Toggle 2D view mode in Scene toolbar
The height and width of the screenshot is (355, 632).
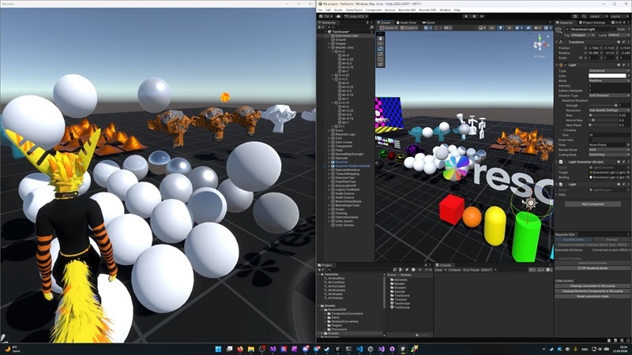(491, 28)
